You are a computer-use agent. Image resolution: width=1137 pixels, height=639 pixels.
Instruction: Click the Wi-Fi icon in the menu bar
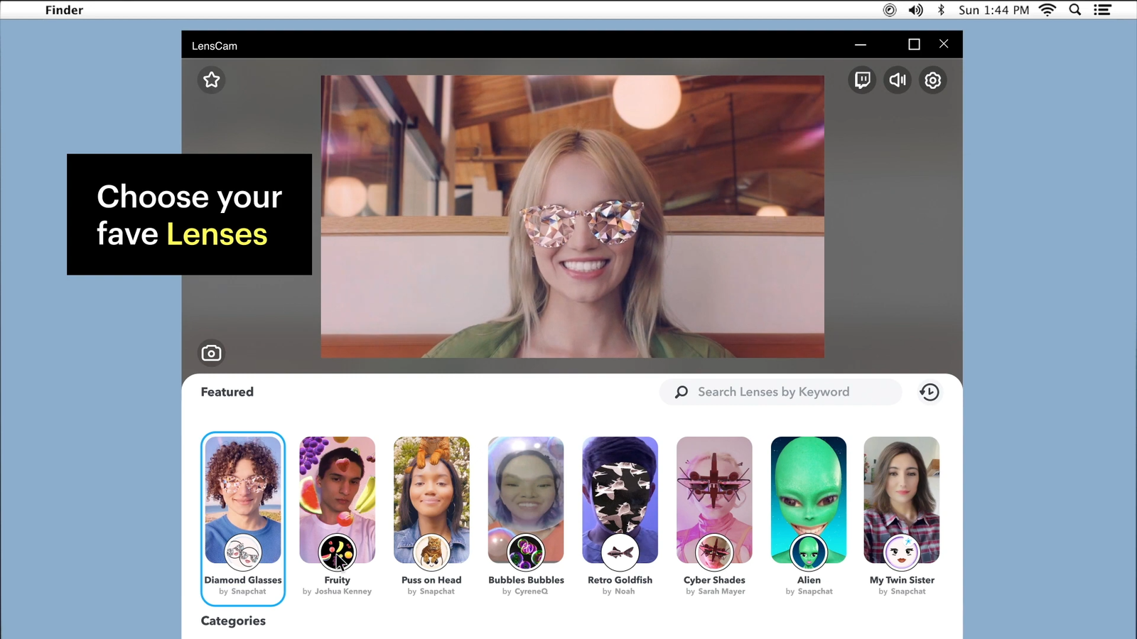[1047, 9]
